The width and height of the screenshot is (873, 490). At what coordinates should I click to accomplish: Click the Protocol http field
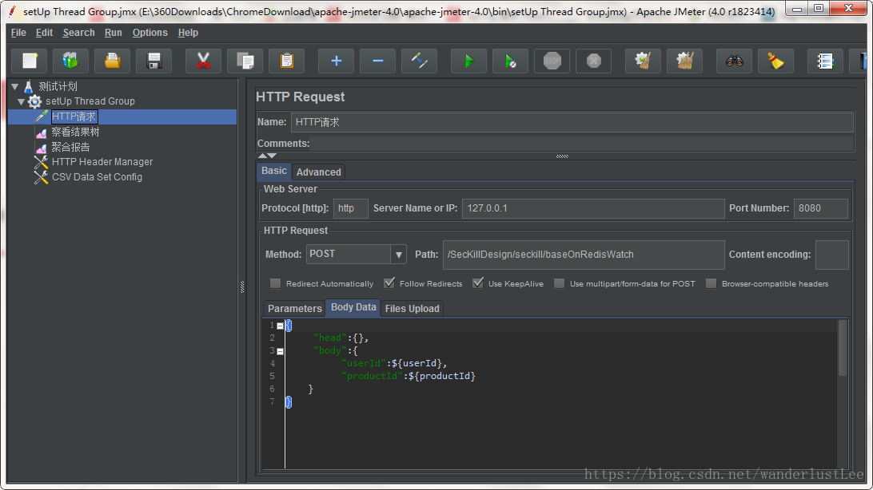tap(350, 208)
